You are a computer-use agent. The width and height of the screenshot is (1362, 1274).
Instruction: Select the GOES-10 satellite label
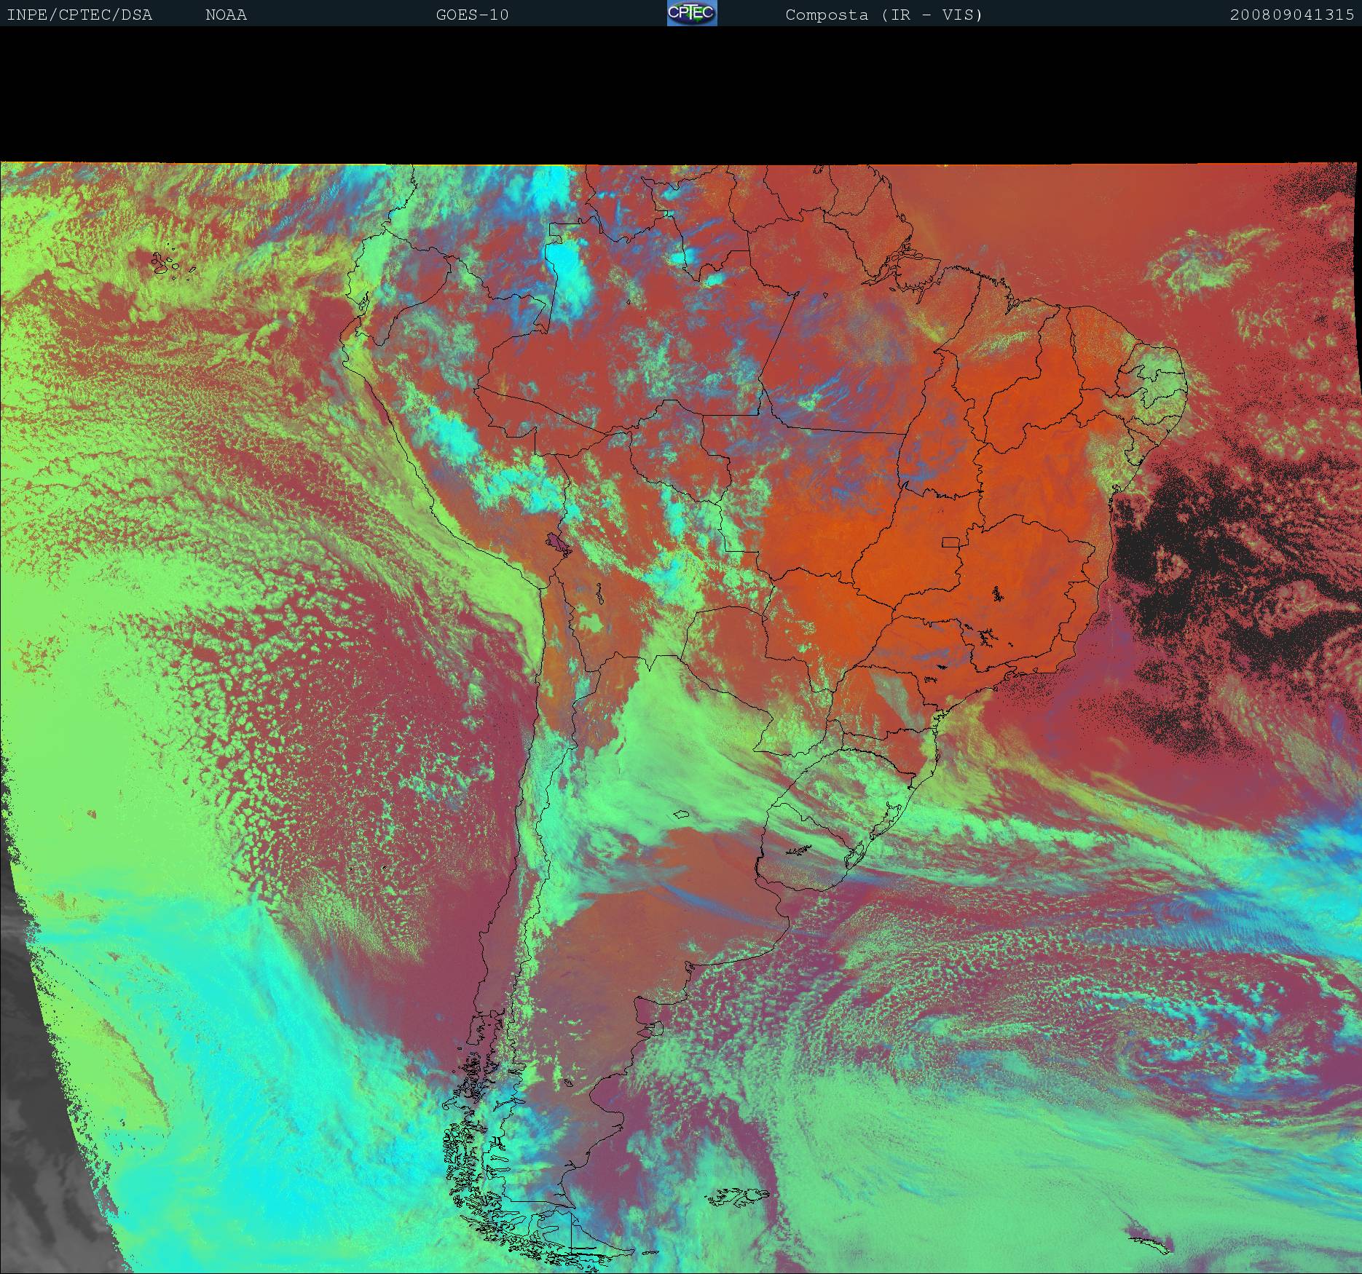472,15
